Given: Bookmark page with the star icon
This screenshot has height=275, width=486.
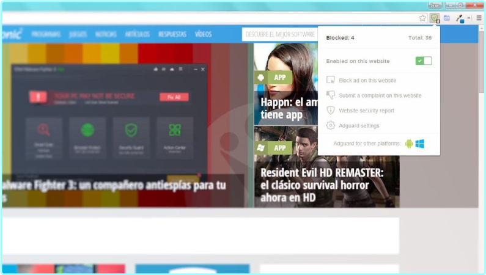Looking at the screenshot, I should (x=422, y=18).
